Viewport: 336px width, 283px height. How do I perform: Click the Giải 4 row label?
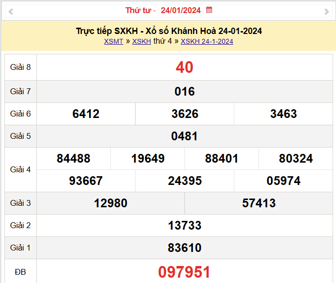coord(20,169)
